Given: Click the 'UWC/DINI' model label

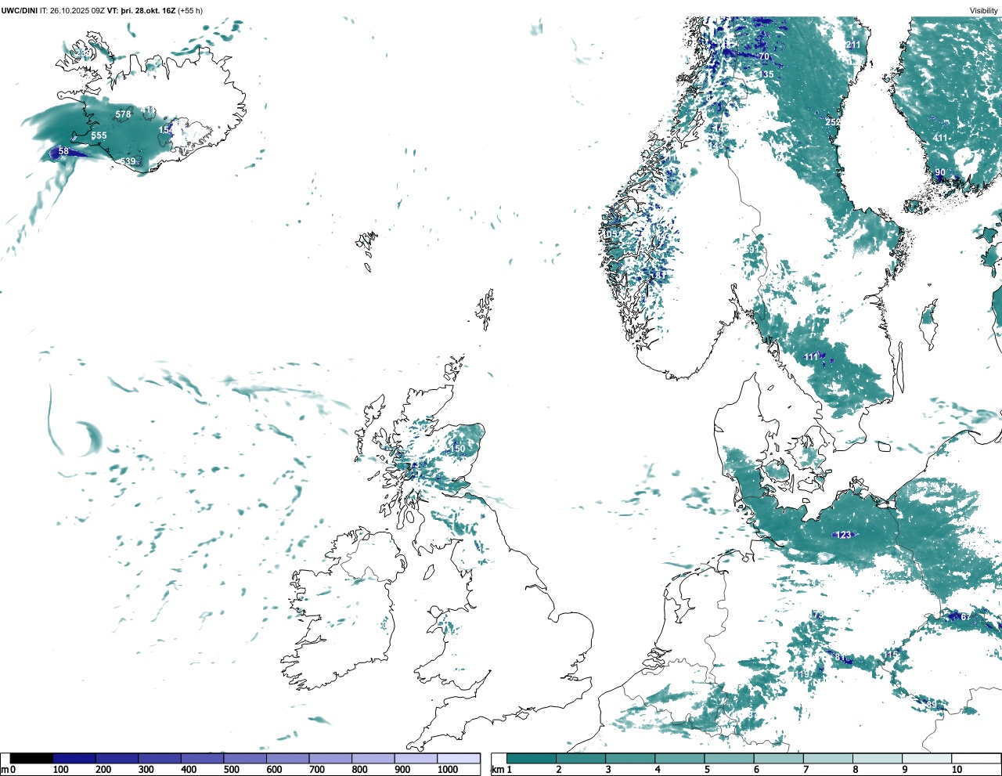Looking at the screenshot, I should coord(19,11).
